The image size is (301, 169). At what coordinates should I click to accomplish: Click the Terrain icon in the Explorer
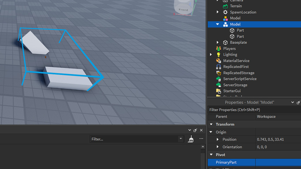225,6
